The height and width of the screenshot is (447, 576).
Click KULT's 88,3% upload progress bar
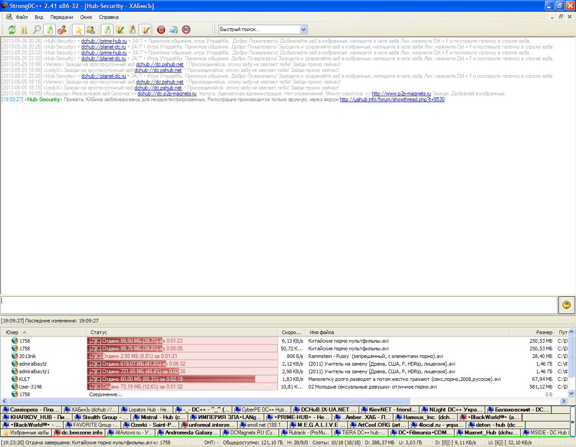tap(182, 379)
